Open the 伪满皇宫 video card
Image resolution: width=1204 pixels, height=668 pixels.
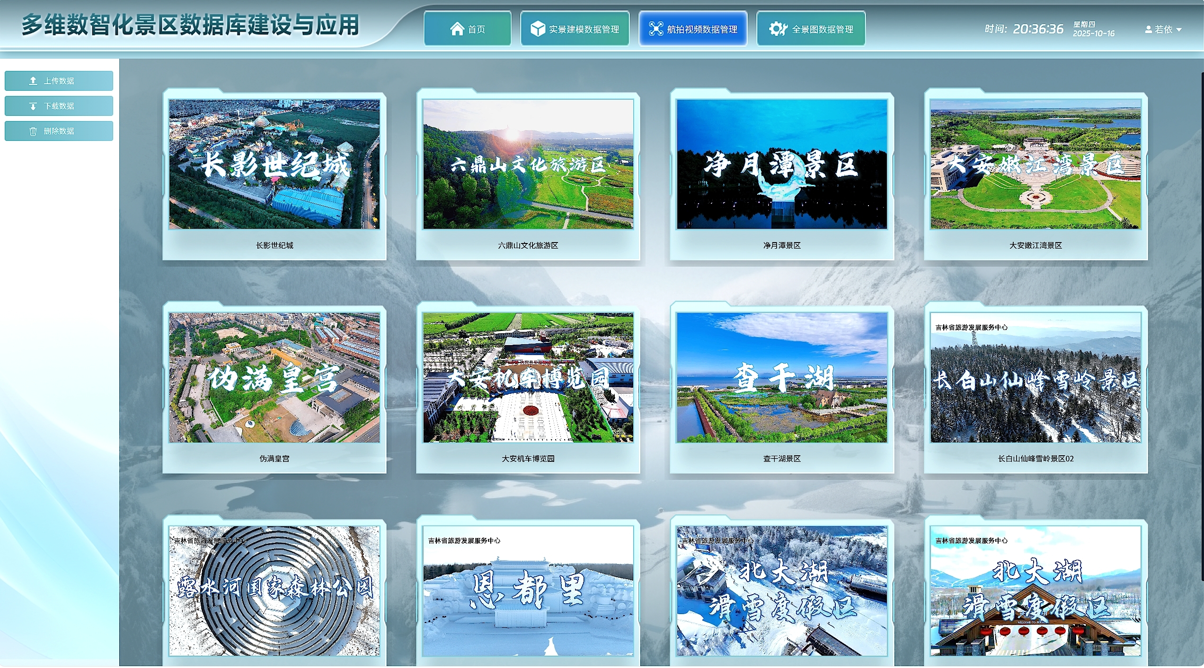tap(274, 377)
